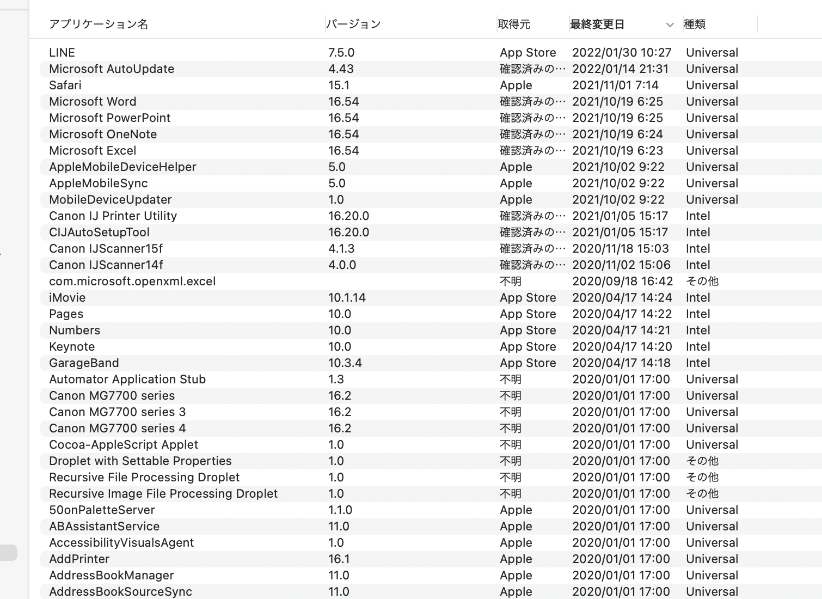
Task: Choose the Canon IJ Printer Utility row
Action: (113, 216)
